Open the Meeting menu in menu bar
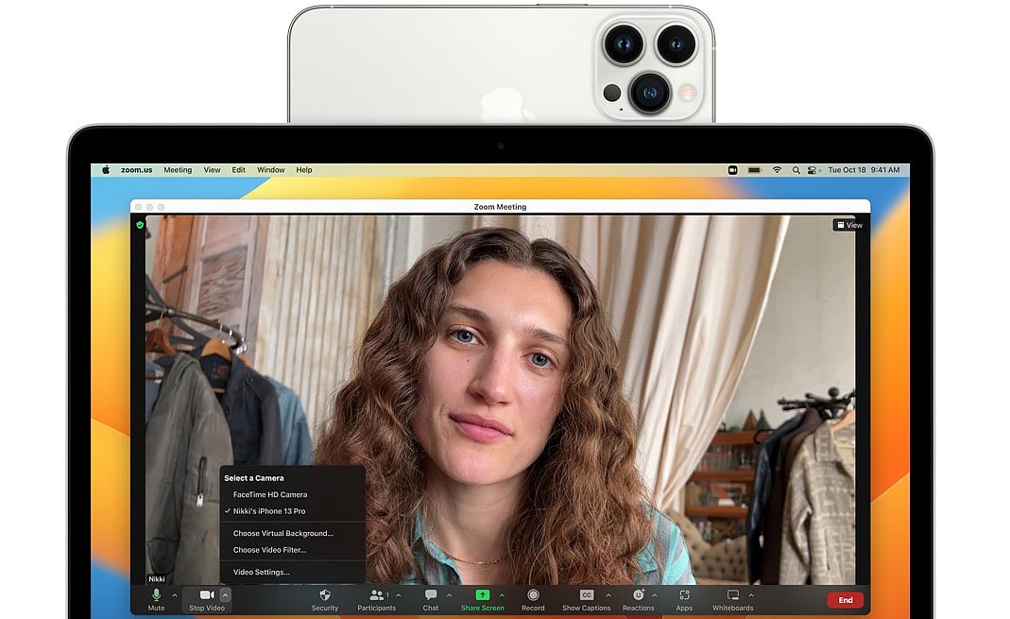Screen dimensions: 1010x619 pyautogui.click(x=178, y=170)
